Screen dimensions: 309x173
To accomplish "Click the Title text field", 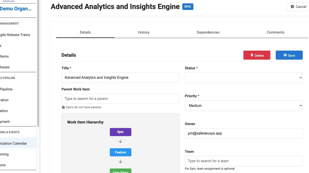I will click(x=120, y=78).
